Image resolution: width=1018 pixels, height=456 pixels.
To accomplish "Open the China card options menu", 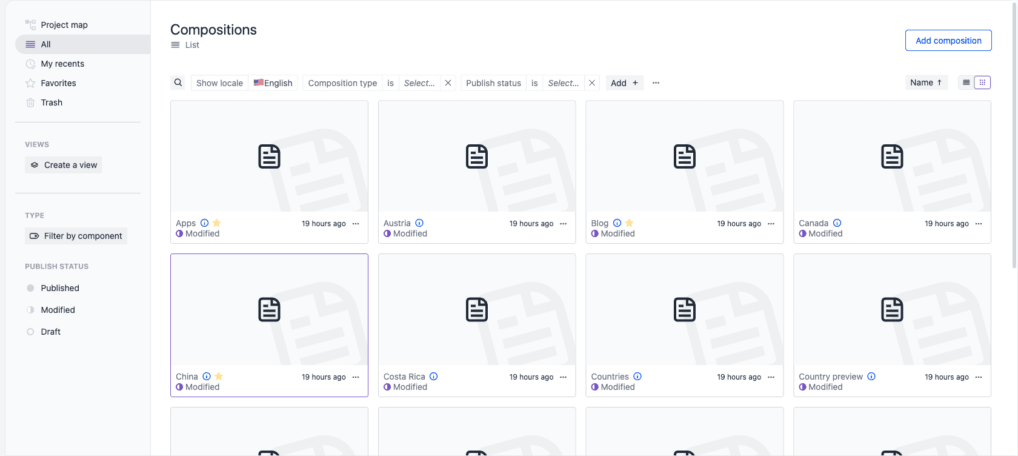I will [x=356, y=377].
